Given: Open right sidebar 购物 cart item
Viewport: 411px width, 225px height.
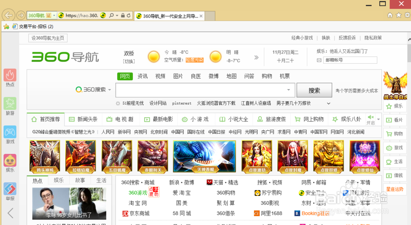Looking at the screenshot, I should (x=395, y=134).
